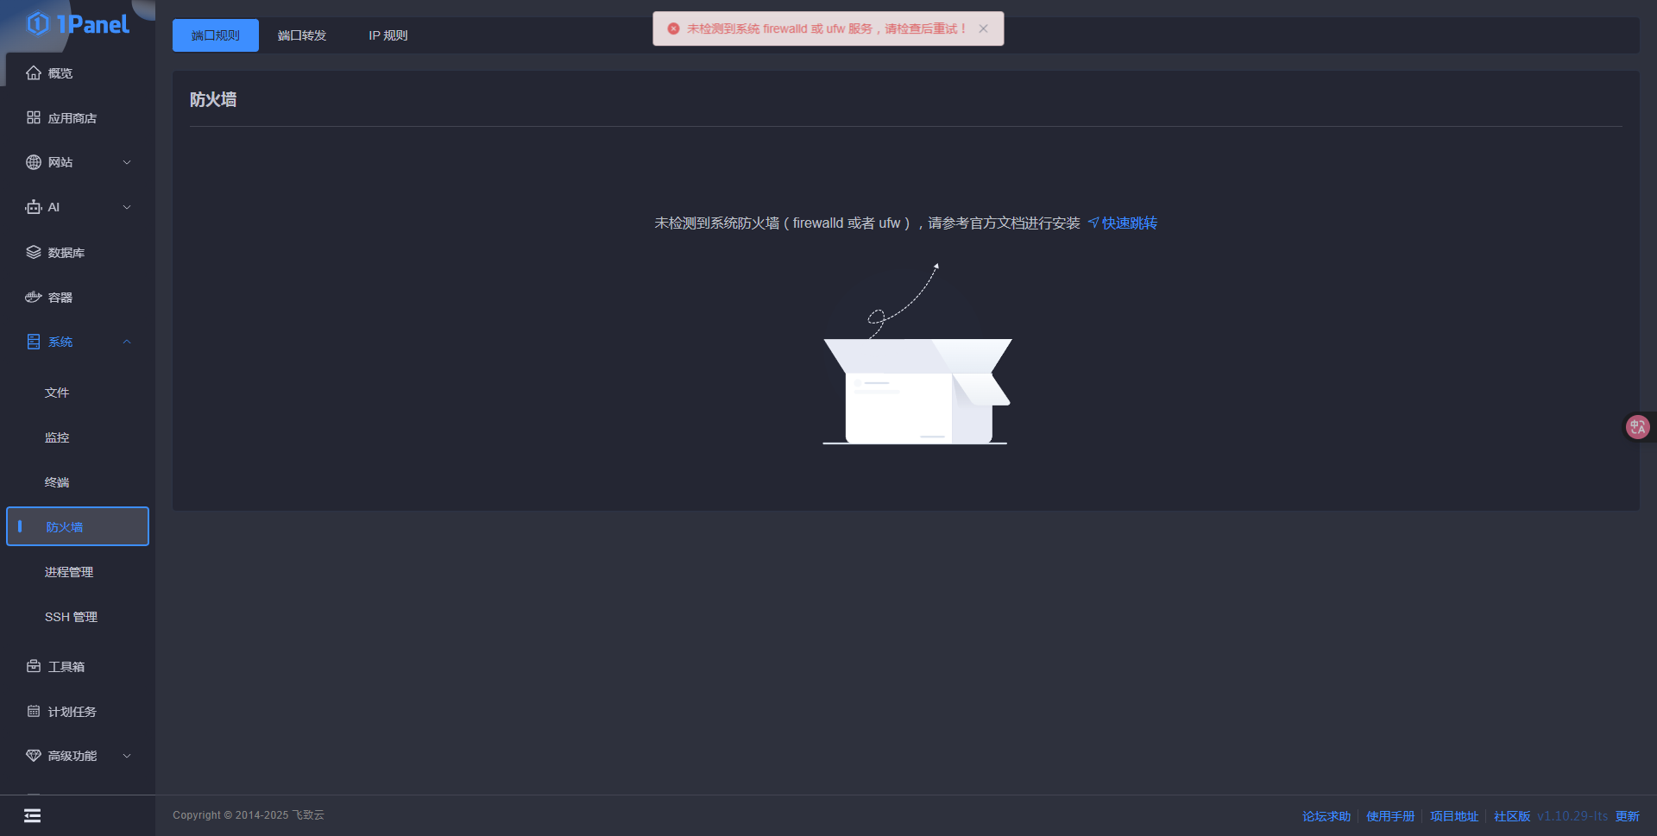
Task: Dismiss the firewall error notification
Action: [983, 28]
